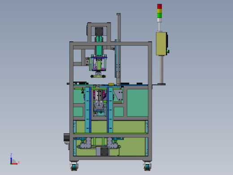Select the small yellow block on the table
Screen dimensions: 233x175
111,84
